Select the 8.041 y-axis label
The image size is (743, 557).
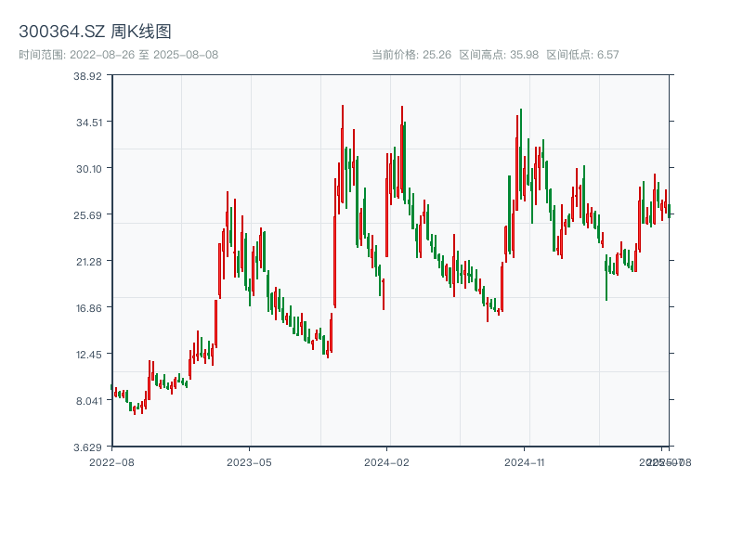click(89, 401)
